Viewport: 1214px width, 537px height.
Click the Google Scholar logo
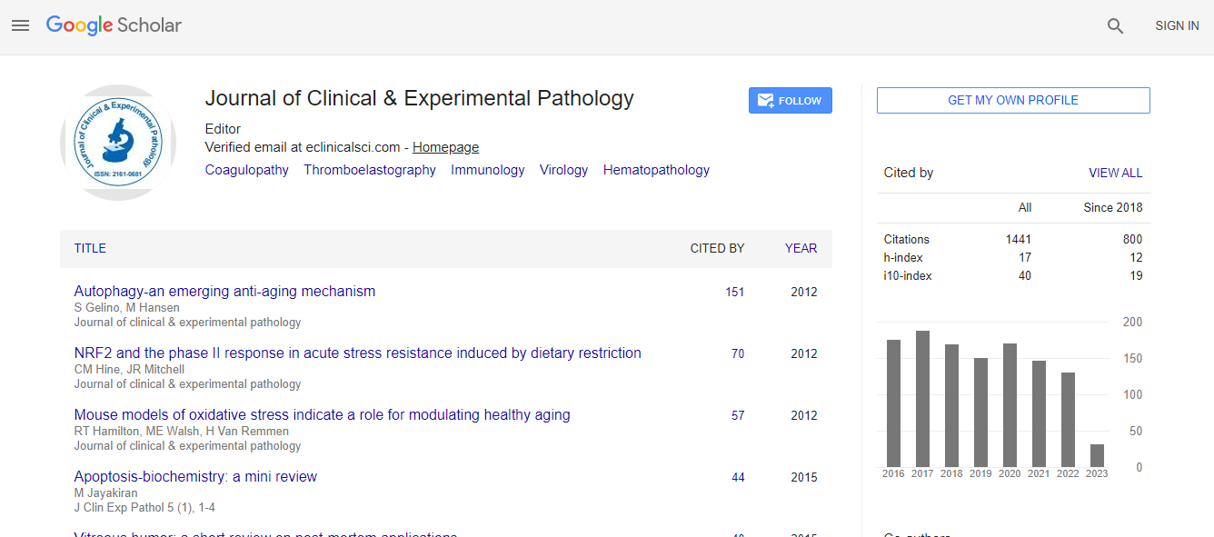point(114,26)
